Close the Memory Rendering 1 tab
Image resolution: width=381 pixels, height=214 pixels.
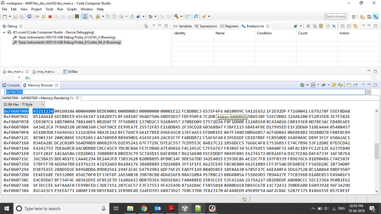point(77,98)
